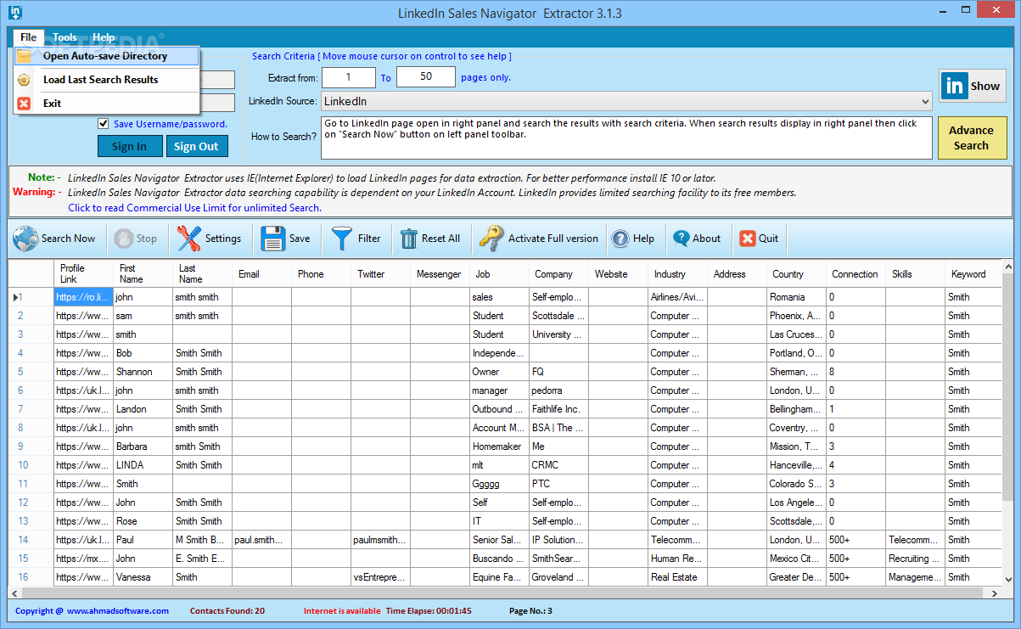The image size is (1021, 629).
Task: Click the Sign In button
Action: [129, 146]
